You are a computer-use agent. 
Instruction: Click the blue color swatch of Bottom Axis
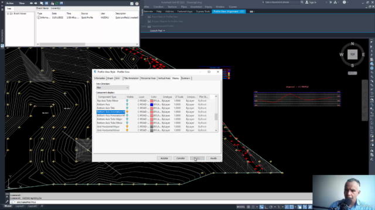(x=152, y=104)
